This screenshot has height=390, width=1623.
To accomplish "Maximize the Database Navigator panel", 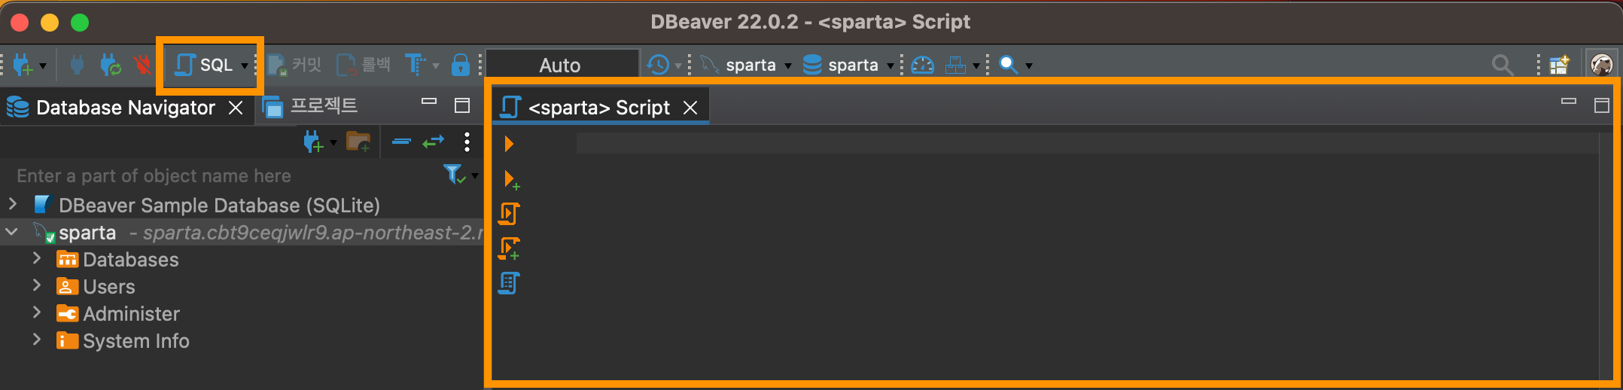I will (462, 105).
